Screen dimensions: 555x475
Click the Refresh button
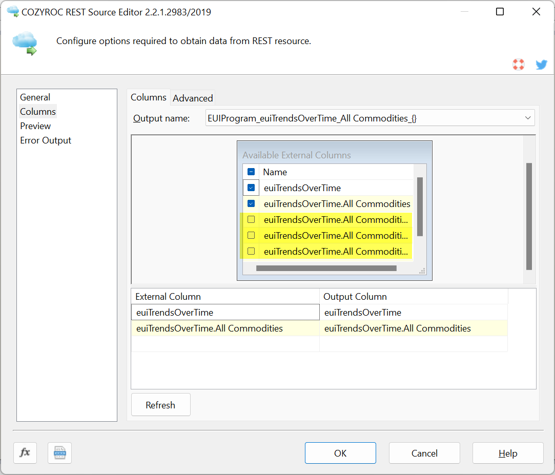[x=161, y=405]
